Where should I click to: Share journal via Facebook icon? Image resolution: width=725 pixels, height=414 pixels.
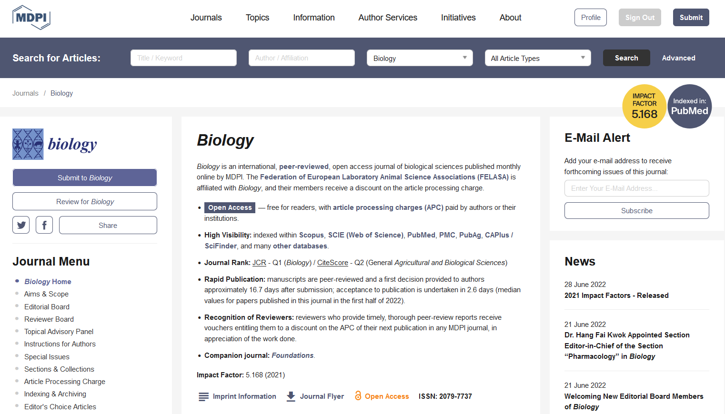point(44,225)
